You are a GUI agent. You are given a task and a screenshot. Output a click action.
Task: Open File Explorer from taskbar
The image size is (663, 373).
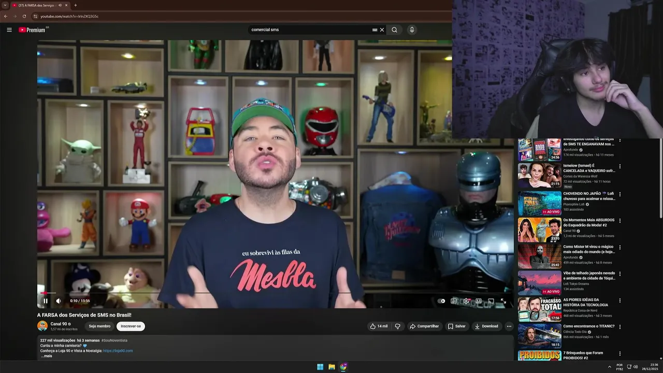point(331,367)
